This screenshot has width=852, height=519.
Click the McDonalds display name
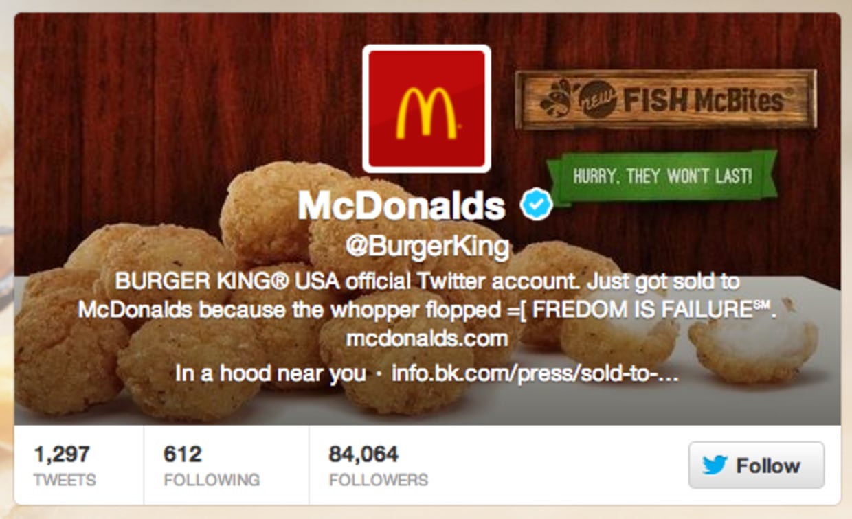401,206
